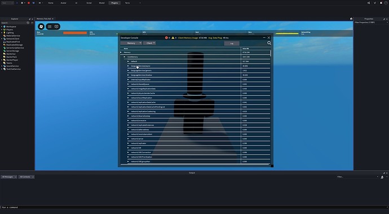Screen dimensions: 389x214
Task: Open the Model ribbon tab
Action: [101, 3]
